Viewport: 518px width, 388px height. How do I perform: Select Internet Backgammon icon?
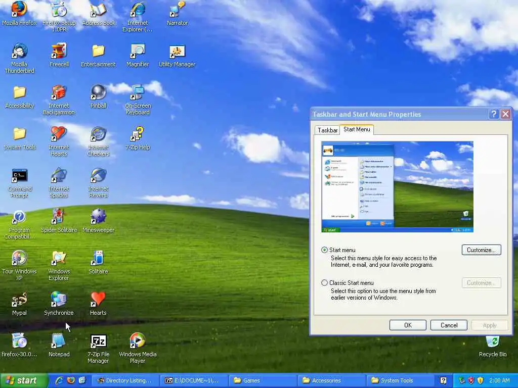(x=59, y=100)
